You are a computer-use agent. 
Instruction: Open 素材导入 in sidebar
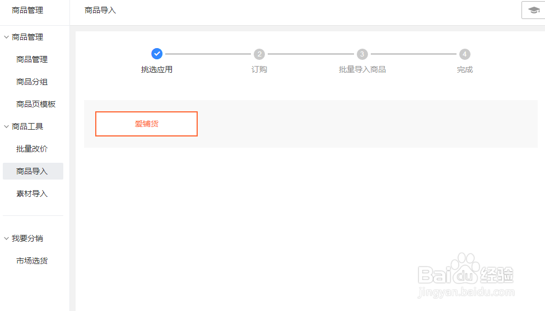tap(32, 194)
